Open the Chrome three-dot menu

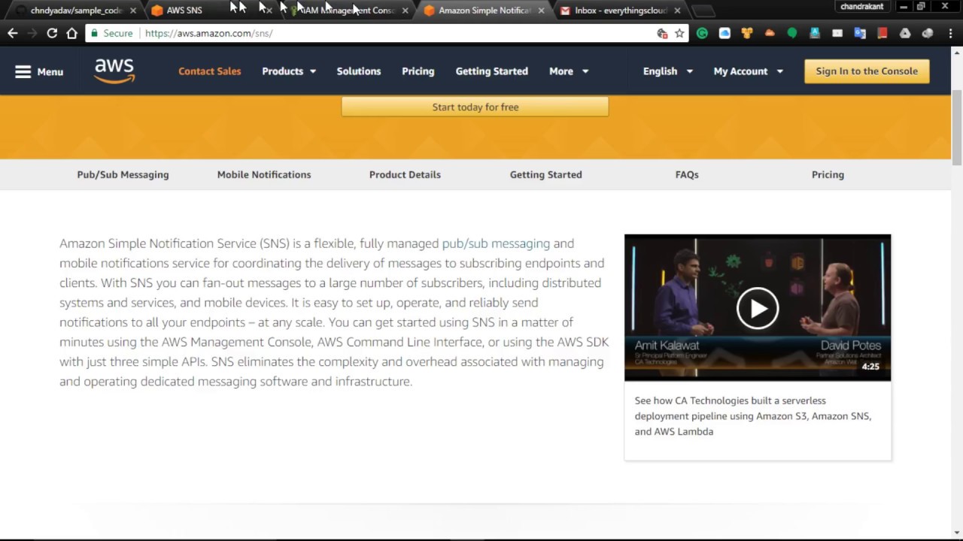coord(949,33)
